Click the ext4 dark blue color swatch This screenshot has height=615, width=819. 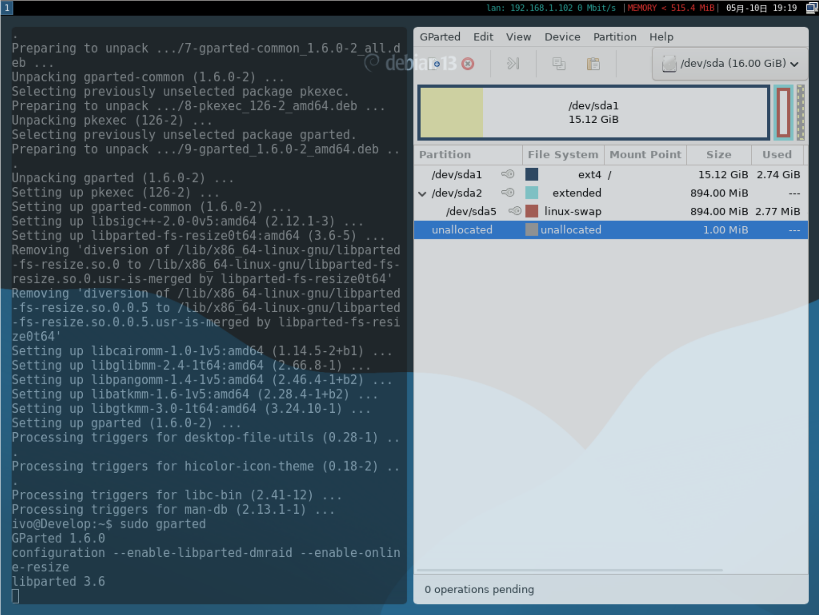click(531, 174)
